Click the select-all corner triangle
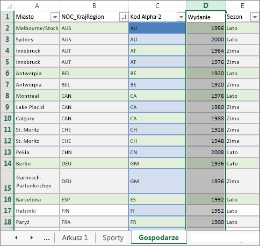260x246 pixels. tap(8, 5)
